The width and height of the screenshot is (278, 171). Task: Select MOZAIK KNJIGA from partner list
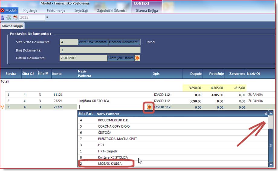click(x=173, y=163)
